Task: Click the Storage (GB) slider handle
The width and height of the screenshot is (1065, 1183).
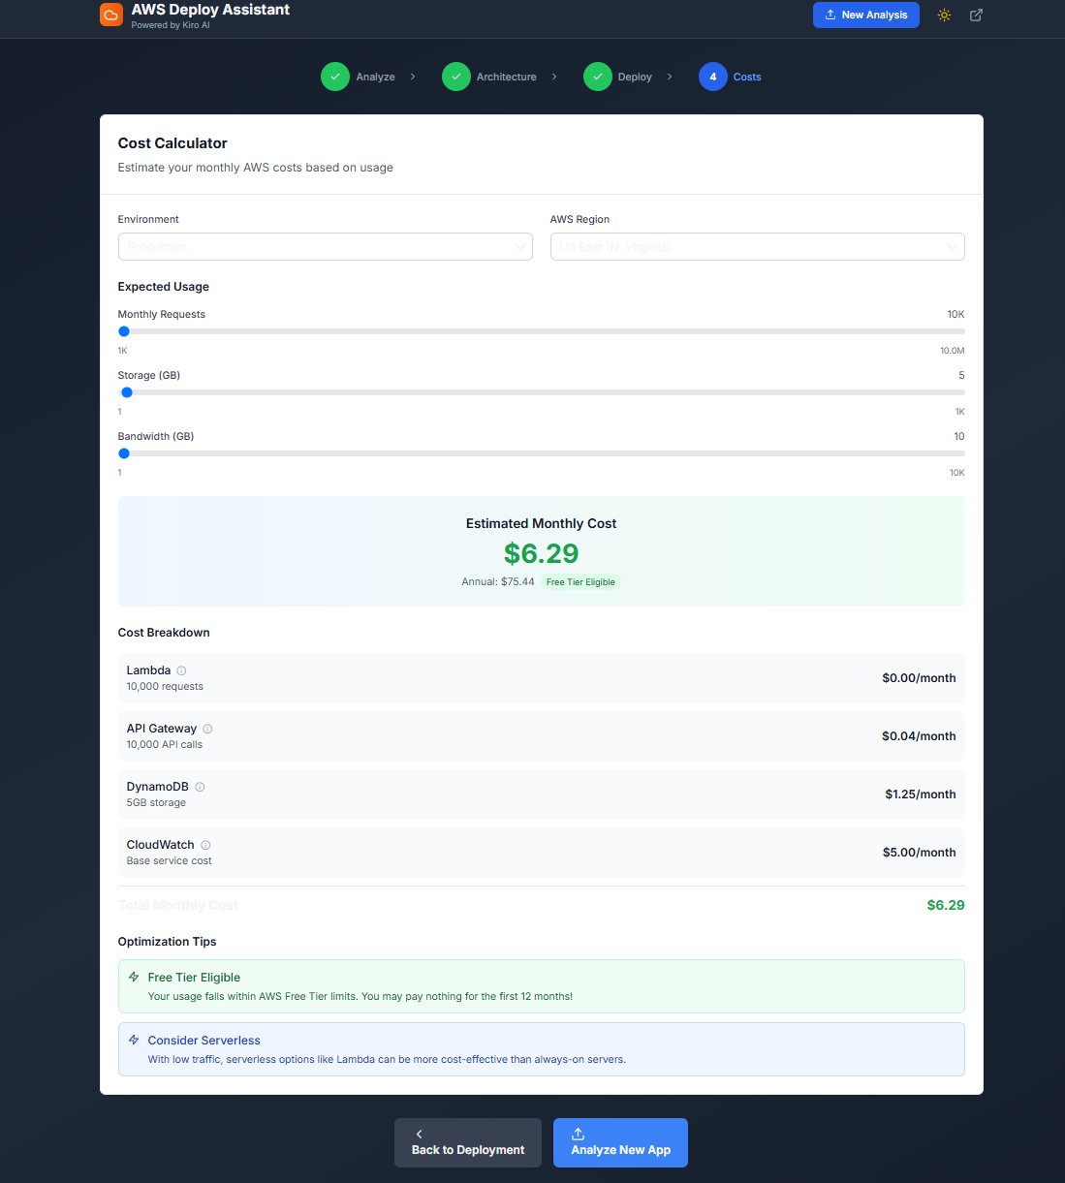Action: click(127, 392)
